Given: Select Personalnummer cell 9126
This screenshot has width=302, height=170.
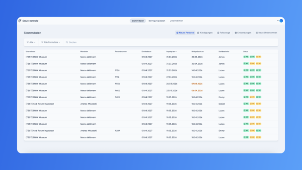Looking at the screenshot, I should tap(117, 70).
